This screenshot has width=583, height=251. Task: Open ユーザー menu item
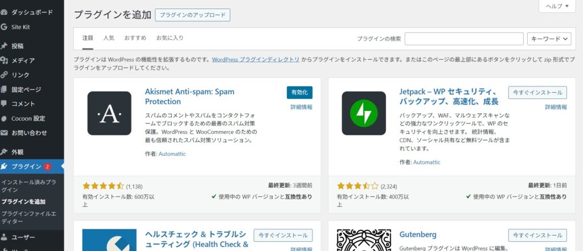[32, 237]
